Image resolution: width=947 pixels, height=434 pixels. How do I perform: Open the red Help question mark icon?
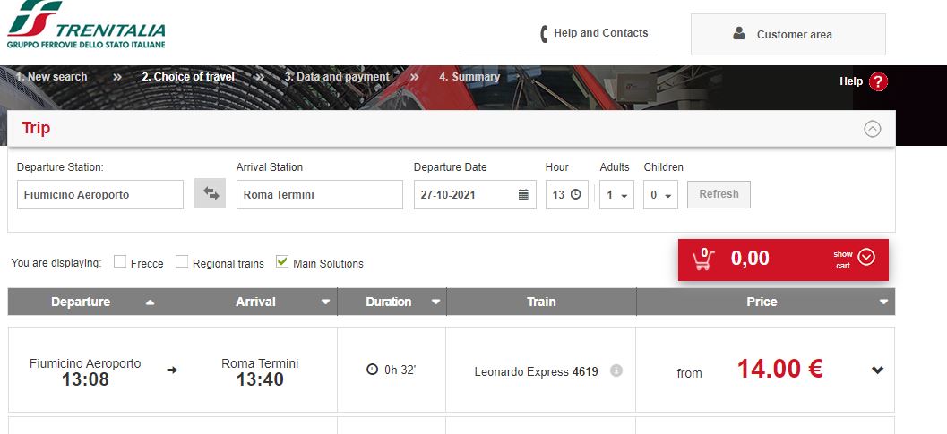click(x=878, y=81)
